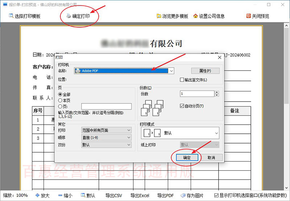Click 确定 to confirm printing

[x=187, y=158]
